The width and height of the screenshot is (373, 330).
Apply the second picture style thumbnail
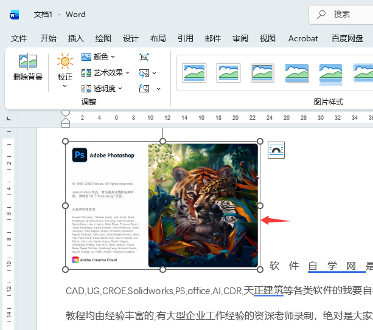[228, 73]
